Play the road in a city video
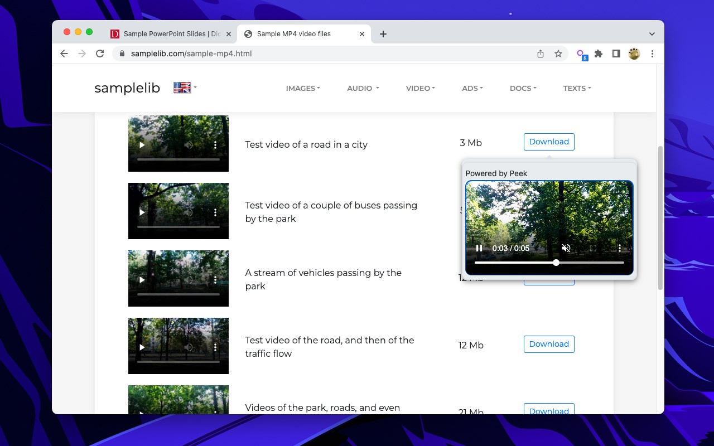 click(142, 145)
